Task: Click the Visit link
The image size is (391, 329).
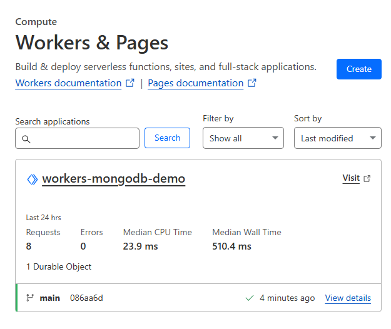Action: 351,178
